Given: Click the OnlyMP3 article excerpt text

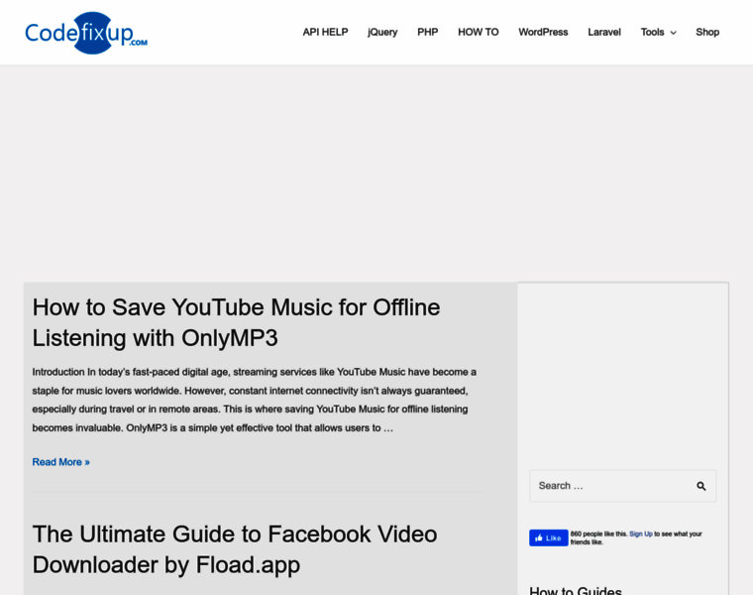Looking at the screenshot, I should (254, 400).
